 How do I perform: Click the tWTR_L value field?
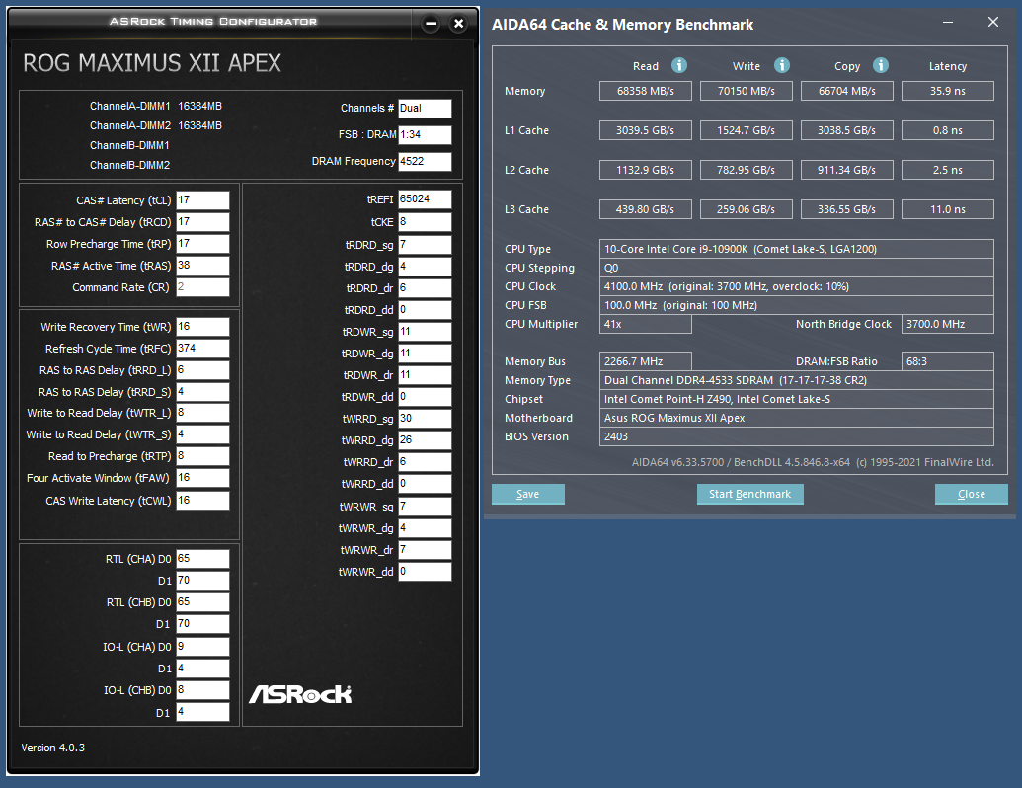202,413
